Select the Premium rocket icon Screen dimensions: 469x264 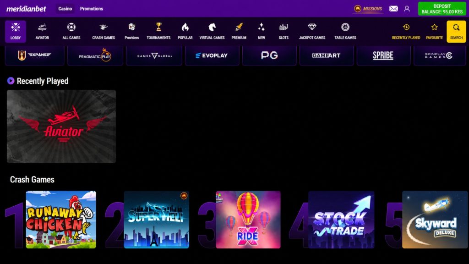(239, 27)
